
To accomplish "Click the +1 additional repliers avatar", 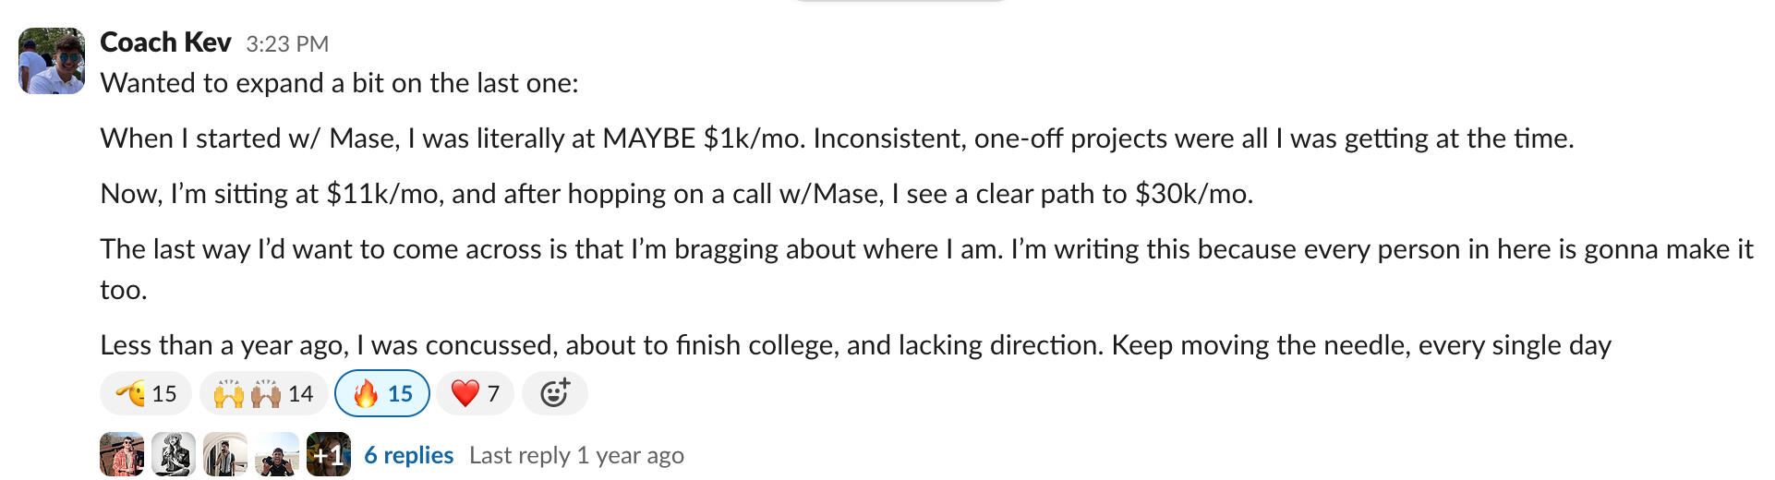I will 329,454.
